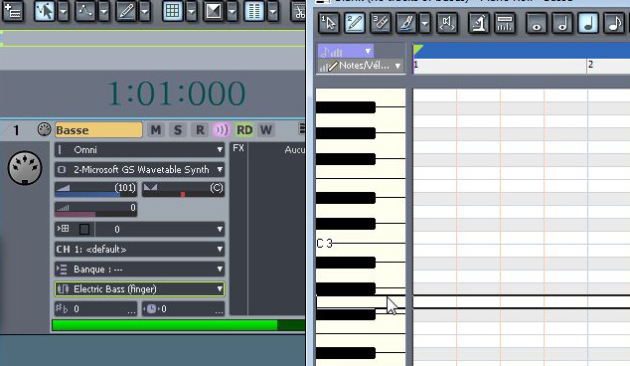
Task: Arm the Basse track for recording with R
Action: click(200, 130)
